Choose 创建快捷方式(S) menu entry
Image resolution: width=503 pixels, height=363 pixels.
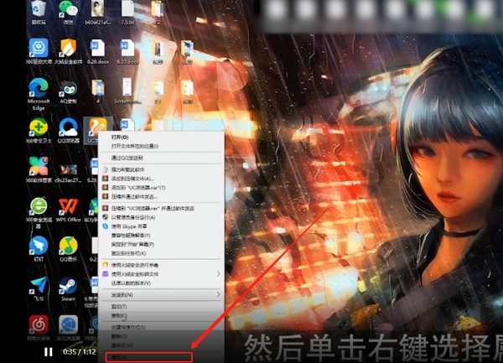pyautogui.click(x=161, y=328)
